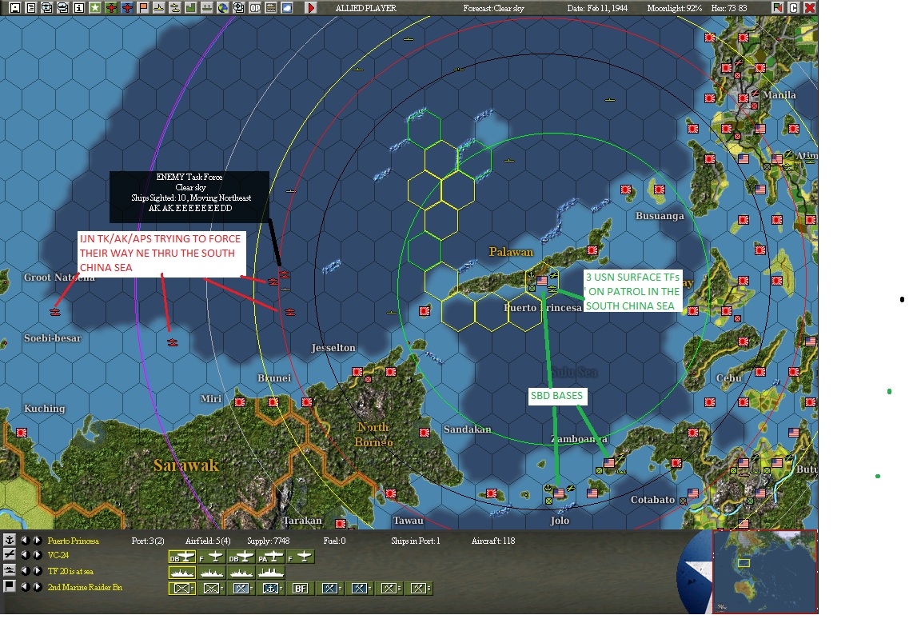Select the fourth task force ship button
Screen dimensions: 909x619
click(271, 573)
